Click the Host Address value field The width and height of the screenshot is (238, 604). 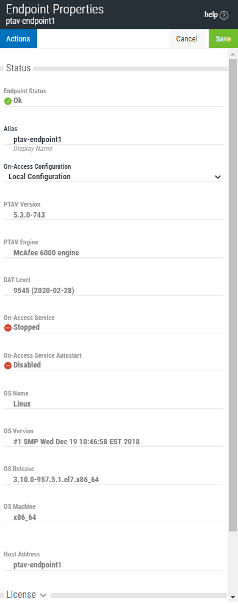coord(113,566)
